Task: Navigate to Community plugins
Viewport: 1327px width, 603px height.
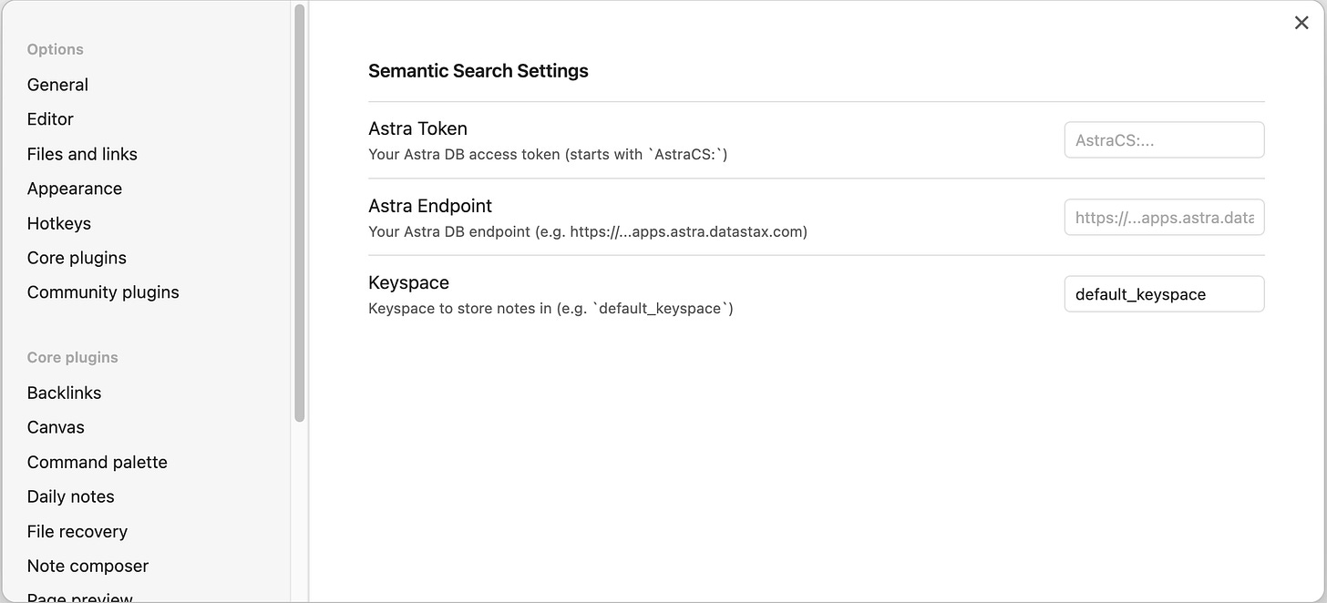Action: coord(103,292)
